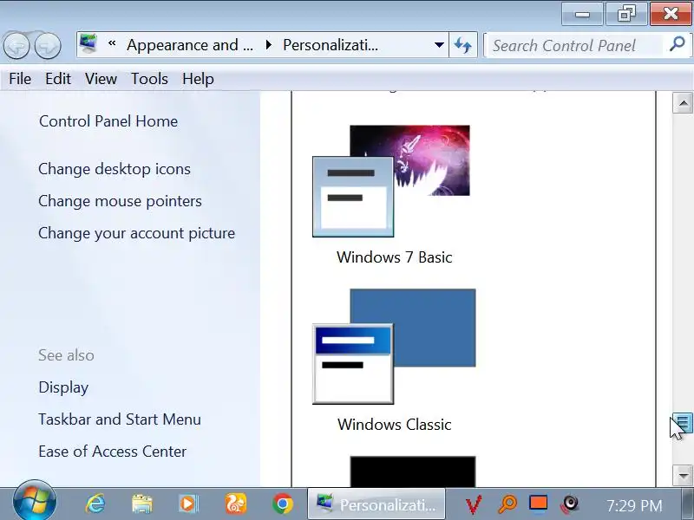Open the Help menu
Viewport: 694px width, 520px height.
coord(198,79)
